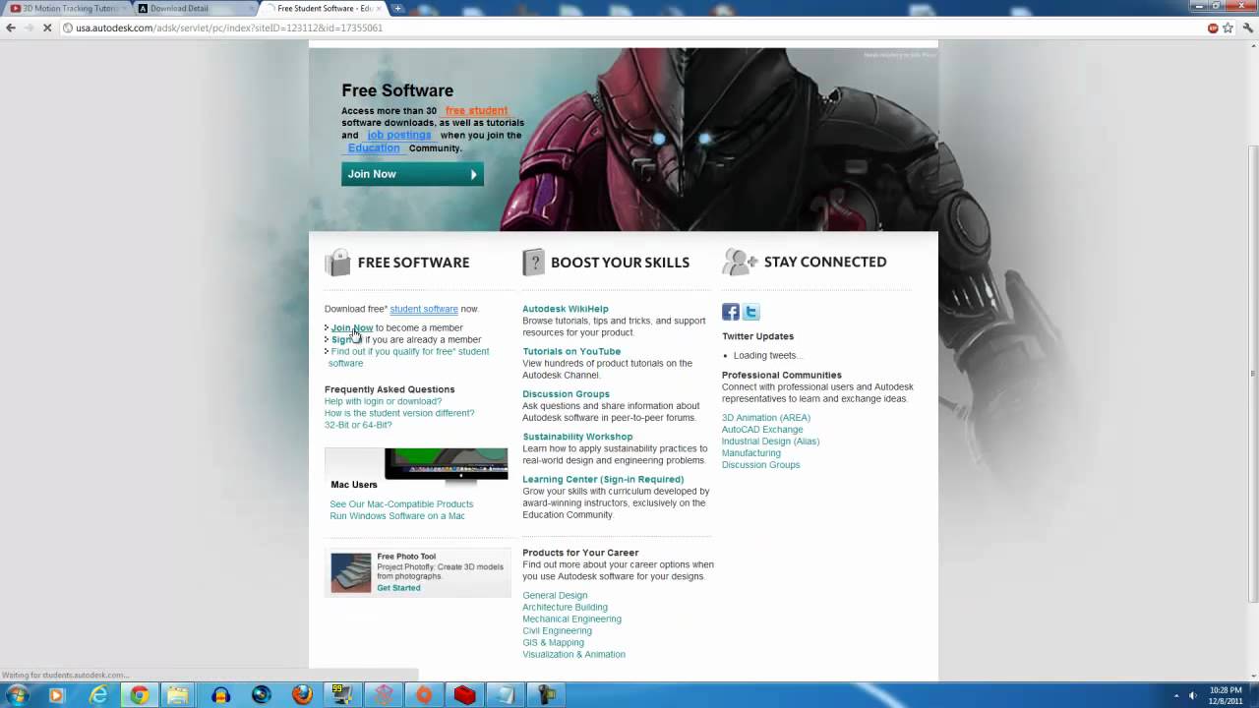Open the '32-Bit or 64-Bit?' FAQ
This screenshot has width=1259, height=708.
(x=358, y=425)
